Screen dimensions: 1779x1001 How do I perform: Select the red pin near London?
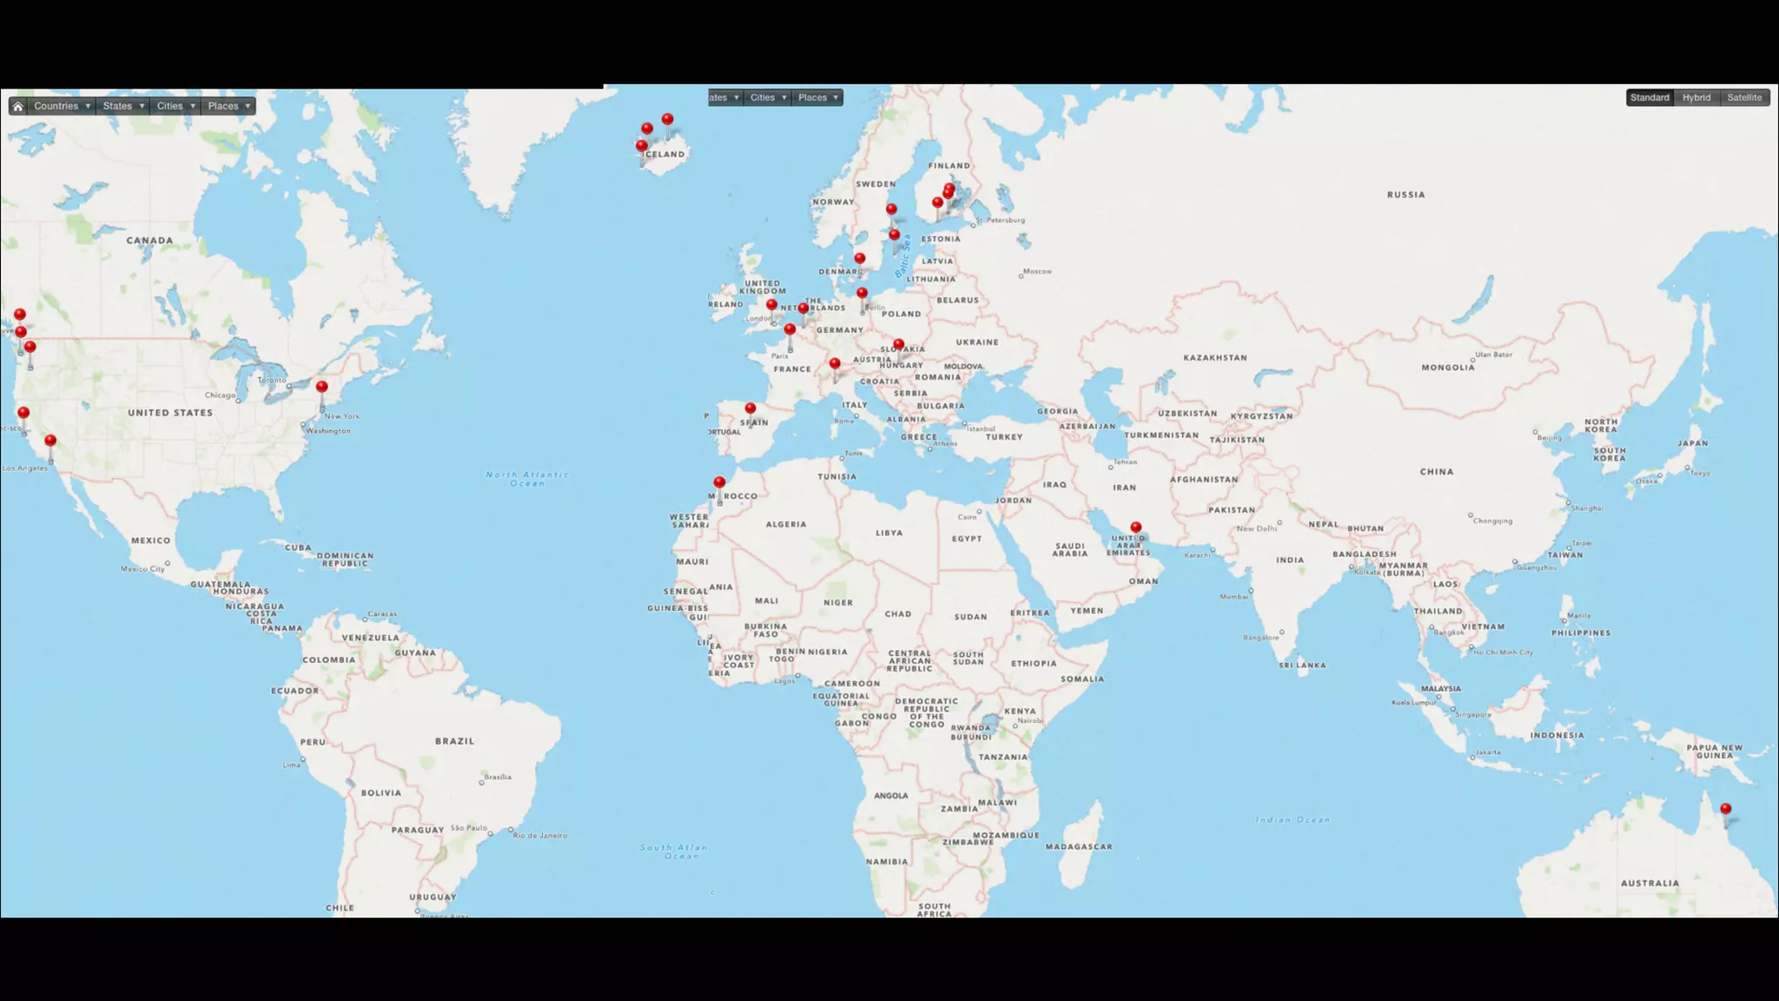click(771, 305)
